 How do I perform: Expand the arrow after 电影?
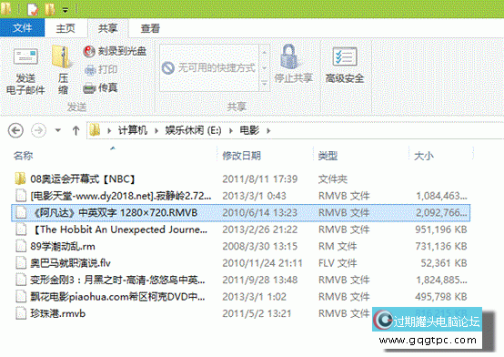pos(268,130)
